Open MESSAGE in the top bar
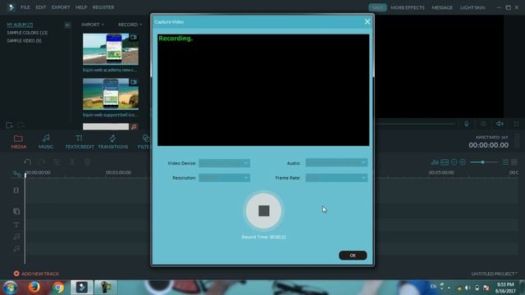 (x=442, y=7)
